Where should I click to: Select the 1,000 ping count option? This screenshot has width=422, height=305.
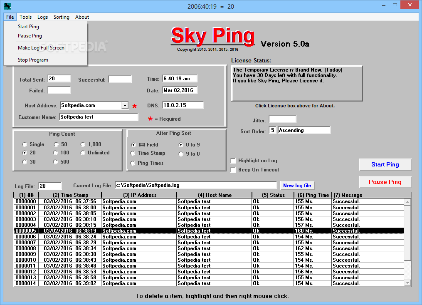pos(91,144)
